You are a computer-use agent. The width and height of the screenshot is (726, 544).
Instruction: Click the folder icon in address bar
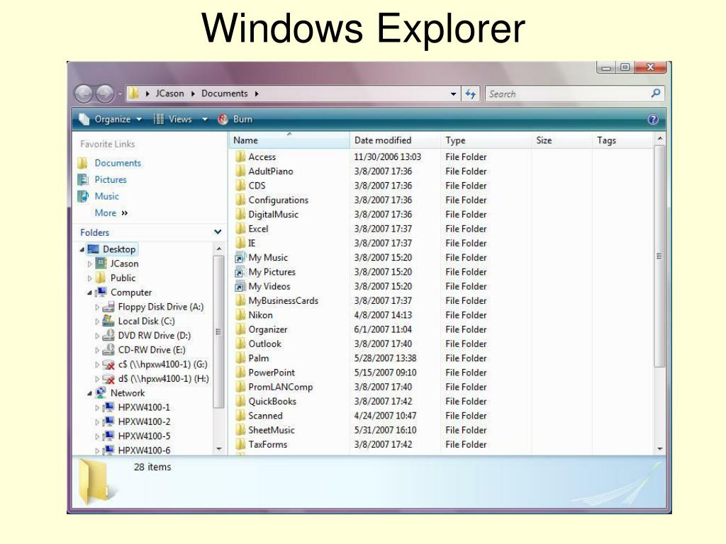pos(133,93)
